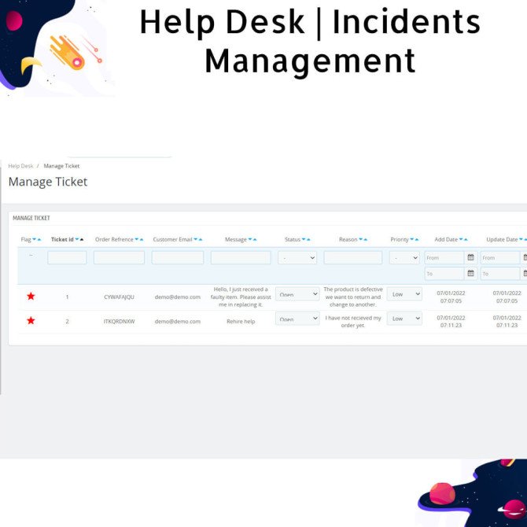Toggle the red star flag on ticket 2
Viewport: 527px width, 527px height.
[31, 321]
